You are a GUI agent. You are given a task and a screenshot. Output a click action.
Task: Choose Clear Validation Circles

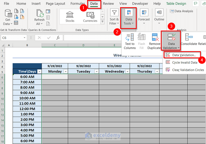click(185, 70)
